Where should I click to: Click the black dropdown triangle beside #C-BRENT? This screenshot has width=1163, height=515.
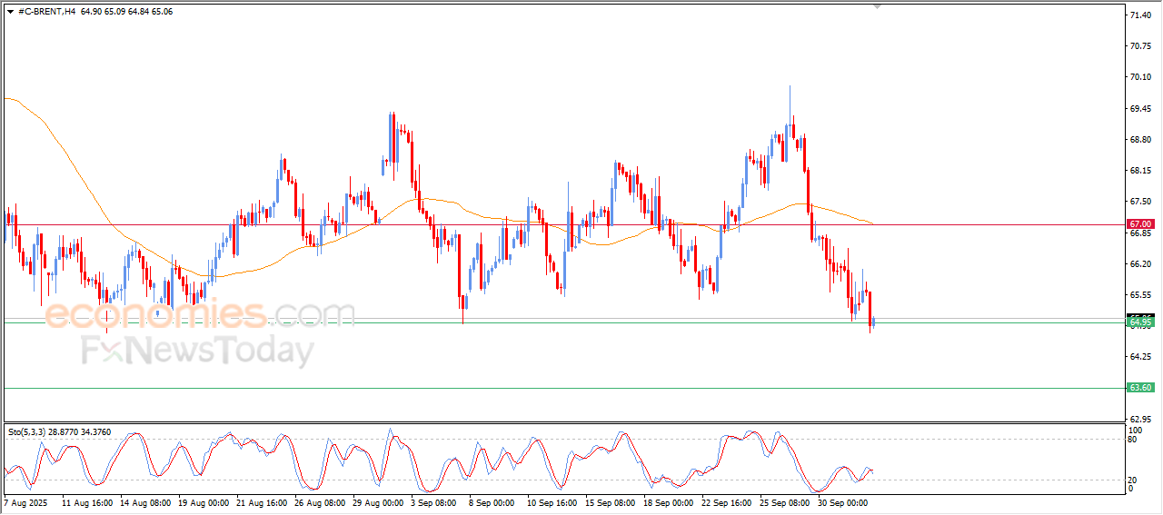[10, 12]
